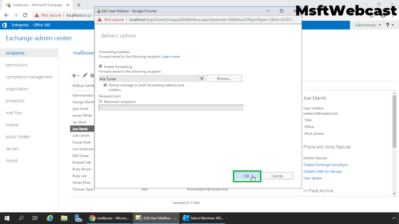This screenshot has width=399, height=224.
Task: Click Disable Exchange ActiveSync link
Action: pos(325,165)
